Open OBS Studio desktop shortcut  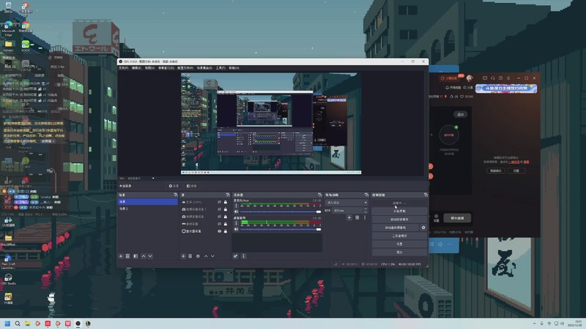coord(8,279)
